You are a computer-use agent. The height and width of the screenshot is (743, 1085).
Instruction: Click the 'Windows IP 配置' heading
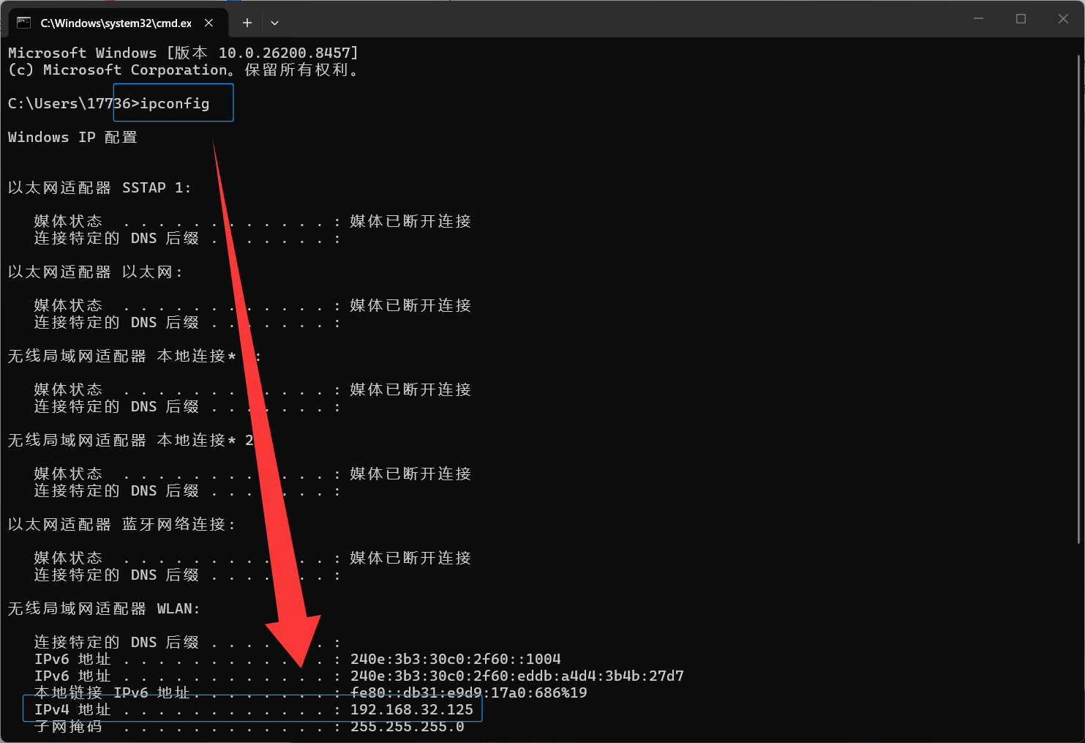click(x=72, y=137)
